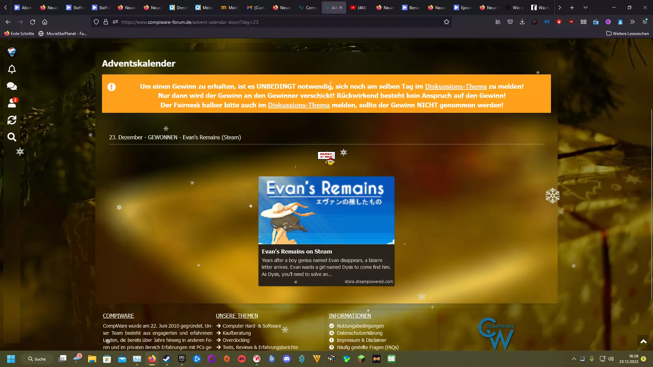The width and height of the screenshot is (653, 367).
Task: Click the CompiWare footer logo
Action: (496, 334)
